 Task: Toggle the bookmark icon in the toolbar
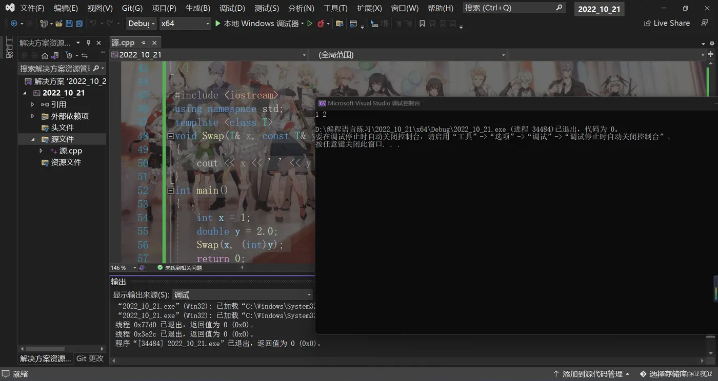pyautogui.click(x=422, y=24)
